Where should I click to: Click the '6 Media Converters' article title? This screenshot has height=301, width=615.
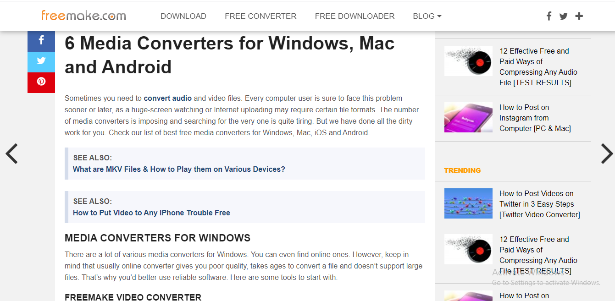(x=230, y=55)
